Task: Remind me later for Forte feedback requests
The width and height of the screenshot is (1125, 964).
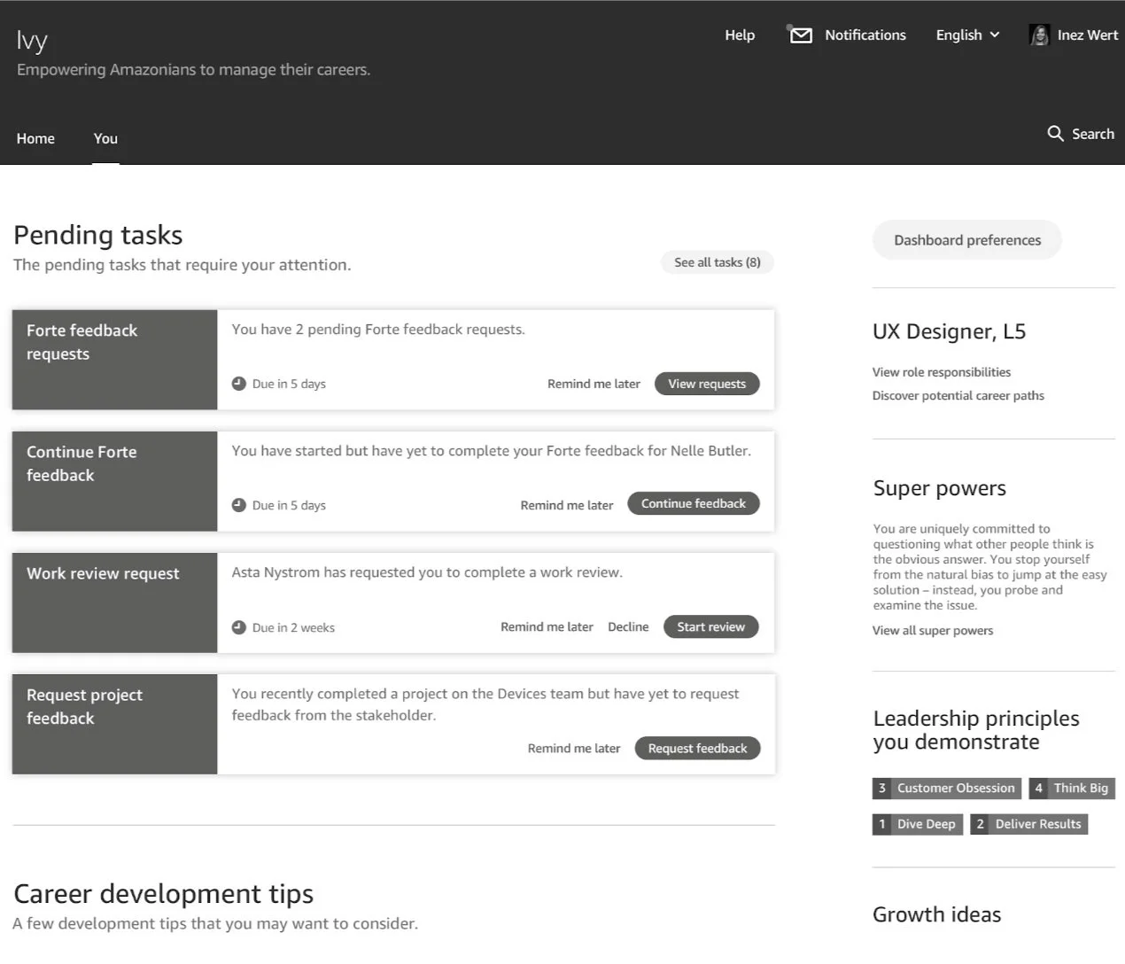Action: [594, 384]
